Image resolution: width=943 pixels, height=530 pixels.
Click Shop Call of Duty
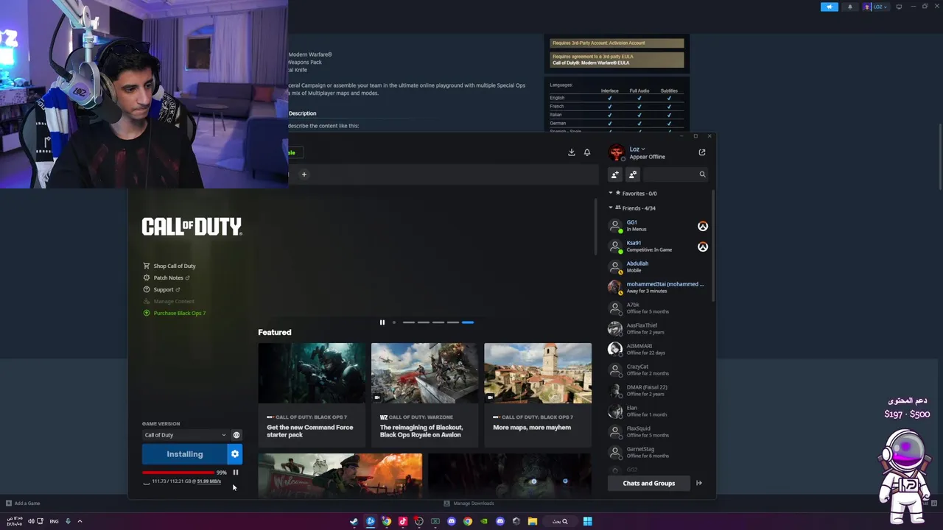tap(175, 266)
